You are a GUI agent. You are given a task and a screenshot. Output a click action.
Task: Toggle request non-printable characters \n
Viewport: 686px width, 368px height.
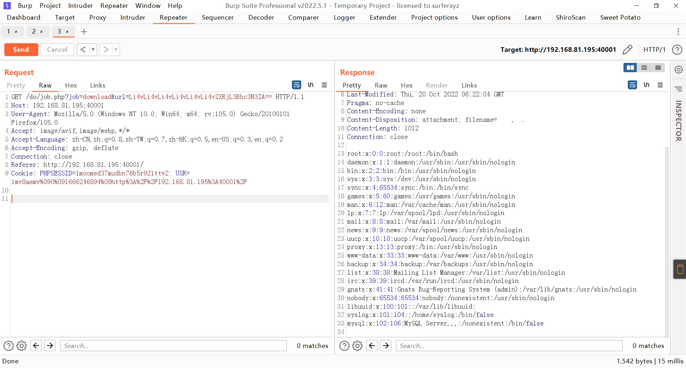click(x=310, y=85)
